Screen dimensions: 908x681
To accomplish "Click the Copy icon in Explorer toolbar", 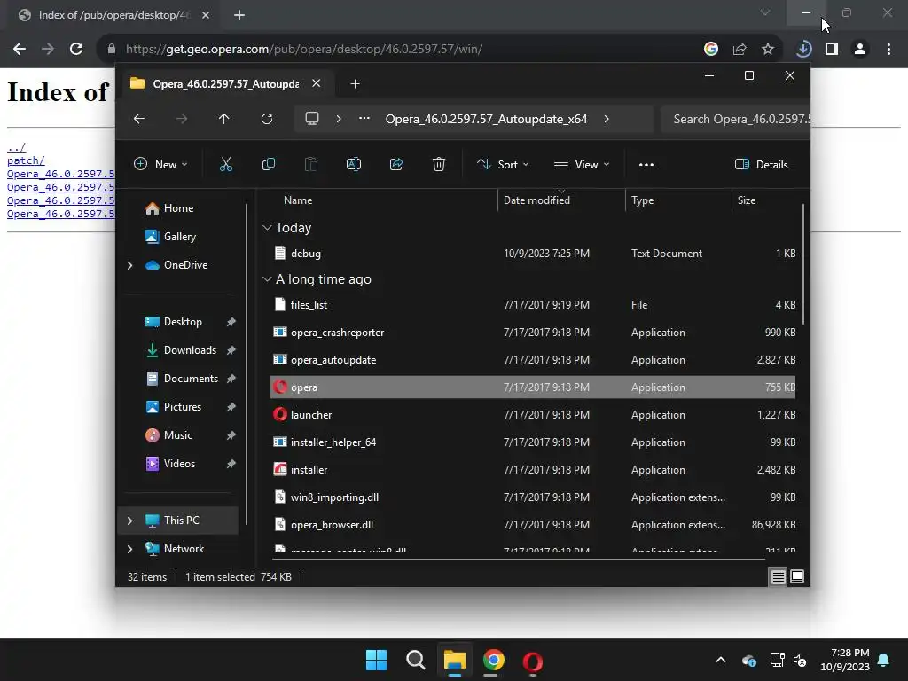I will pos(268,164).
